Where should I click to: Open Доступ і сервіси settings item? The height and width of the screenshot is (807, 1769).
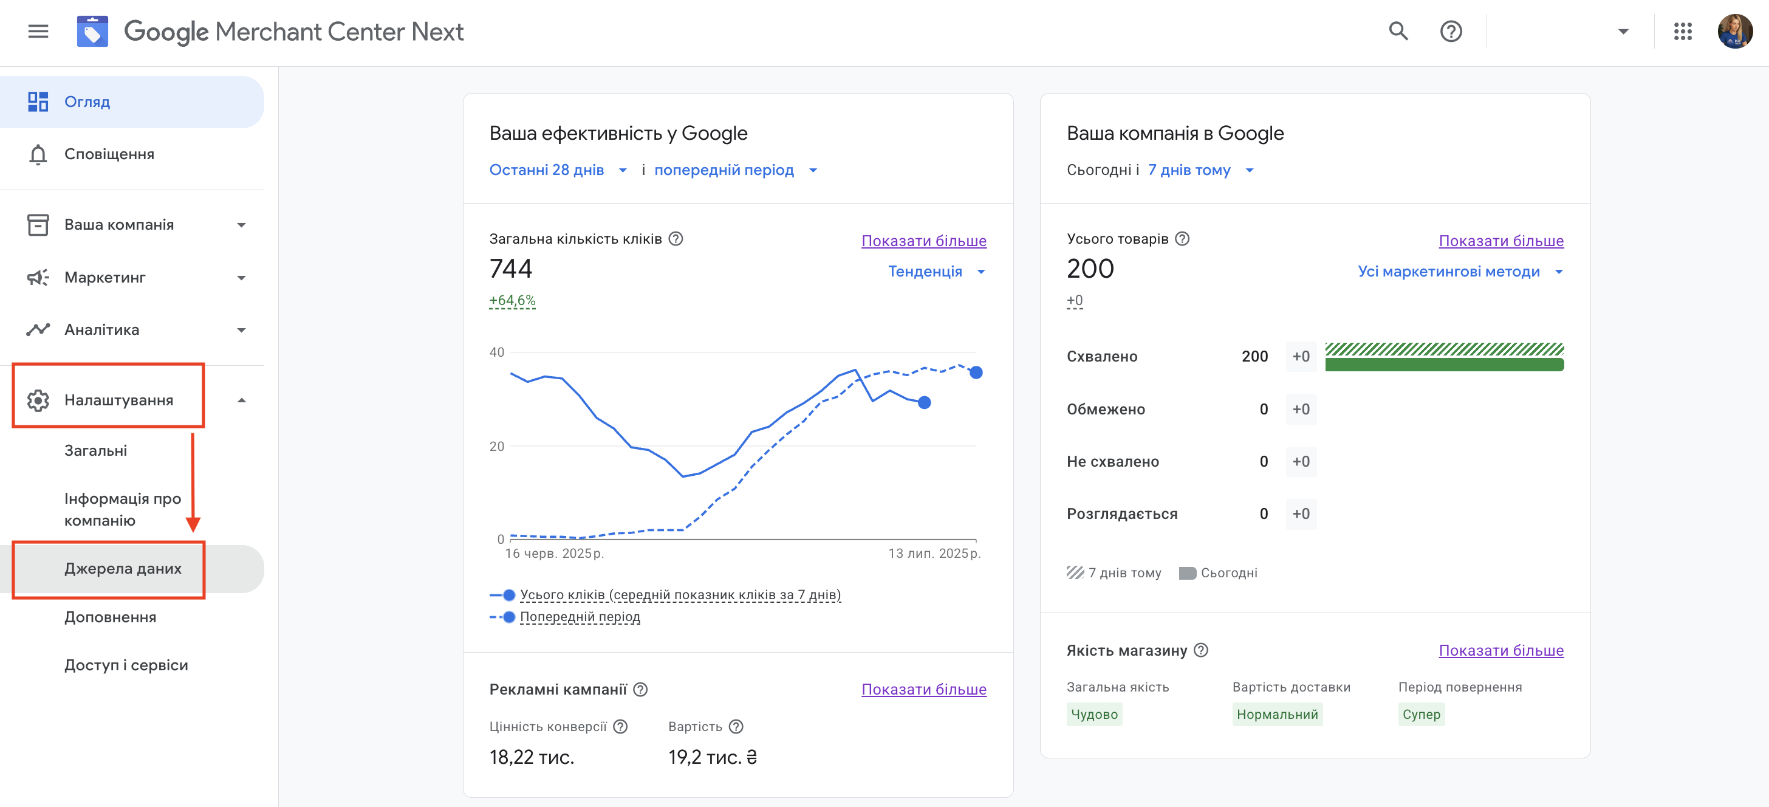[x=126, y=665]
